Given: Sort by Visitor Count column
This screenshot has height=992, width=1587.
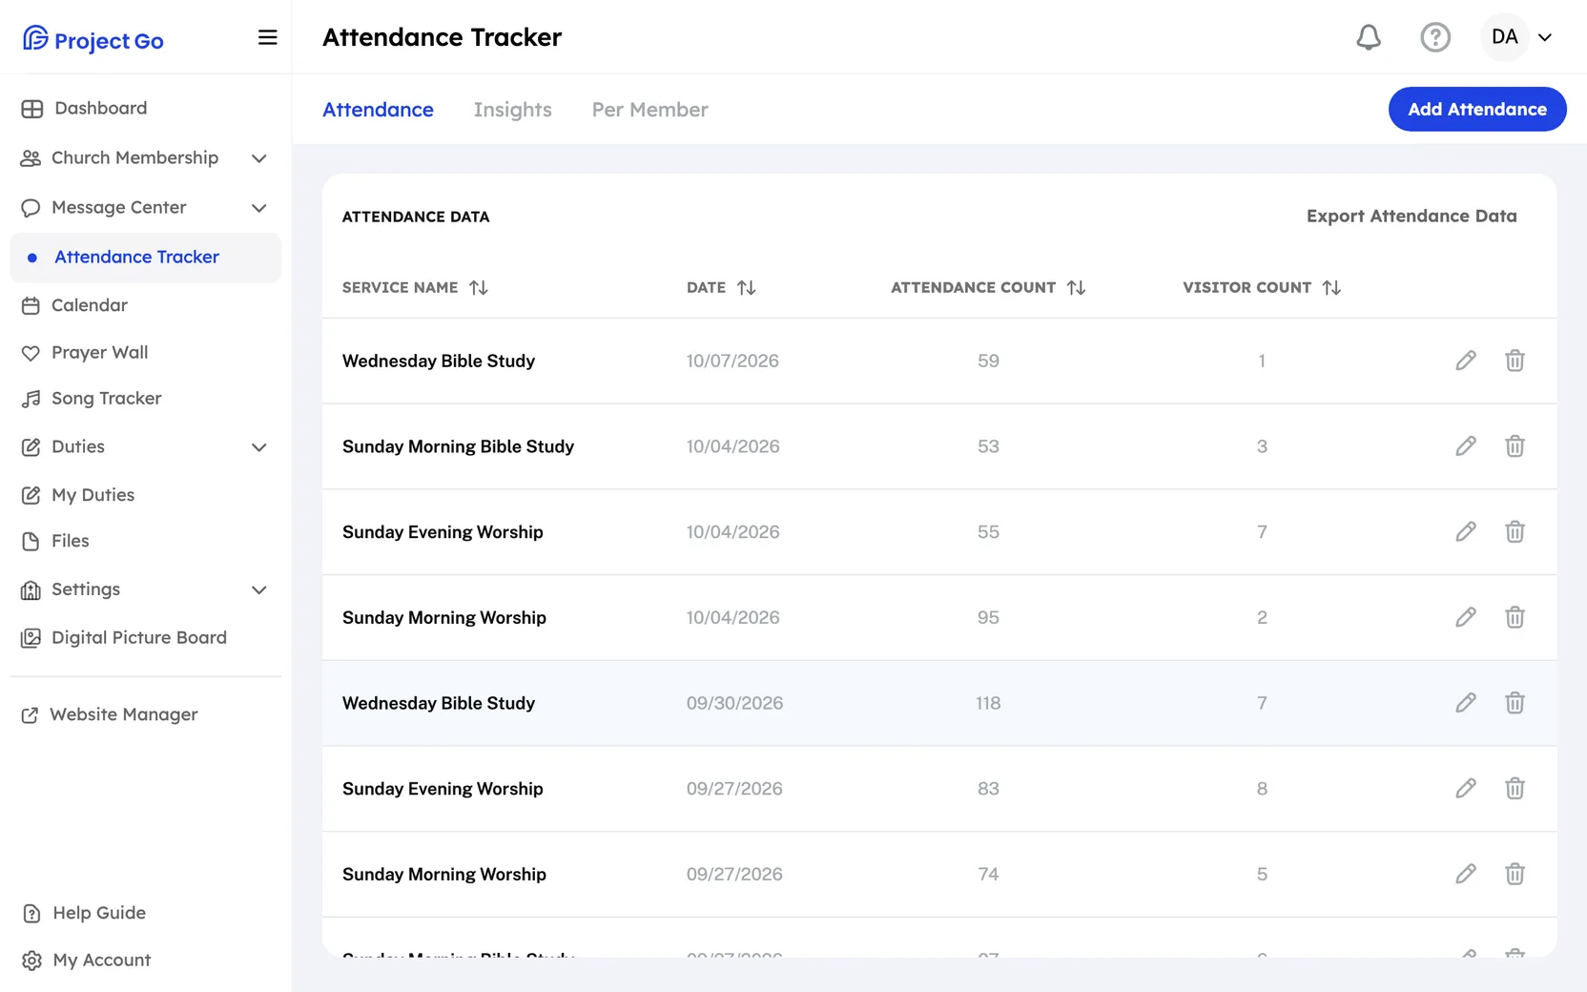Looking at the screenshot, I should [1332, 287].
